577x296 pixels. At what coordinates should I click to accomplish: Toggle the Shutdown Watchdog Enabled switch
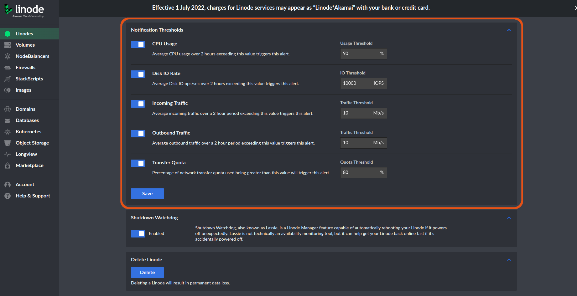138,234
